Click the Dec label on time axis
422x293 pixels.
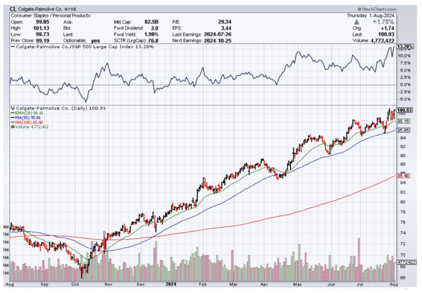pyautogui.click(x=141, y=284)
